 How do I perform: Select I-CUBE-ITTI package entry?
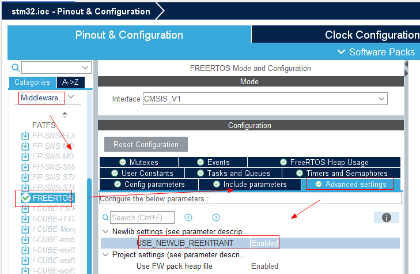pyautogui.click(x=54, y=219)
